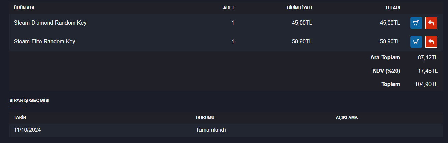Viewport: 448px width, 143px height.
Task: Click red return arrow for Steam Elite key
Action: click(431, 42)
